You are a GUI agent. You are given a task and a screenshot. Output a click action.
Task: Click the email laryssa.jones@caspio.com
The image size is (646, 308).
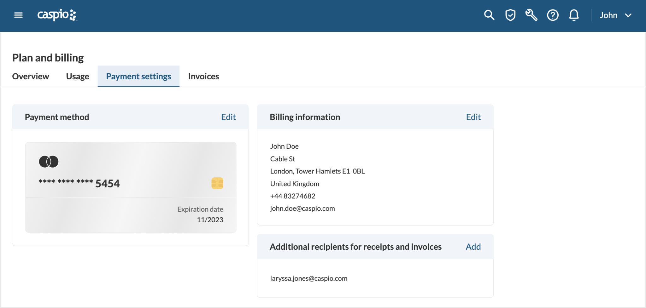tap(308, 278)
